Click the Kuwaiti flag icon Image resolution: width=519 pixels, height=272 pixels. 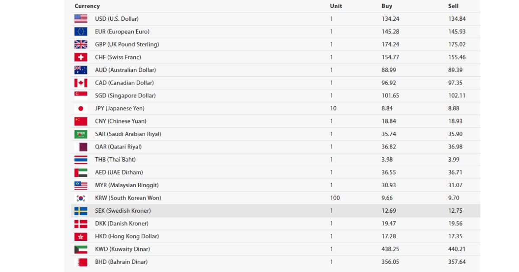(x=80, y=249)
